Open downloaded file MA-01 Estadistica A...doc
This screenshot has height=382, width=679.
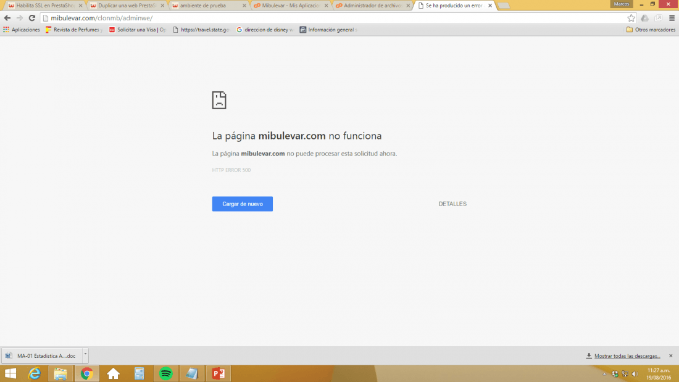tap(41, 356)
